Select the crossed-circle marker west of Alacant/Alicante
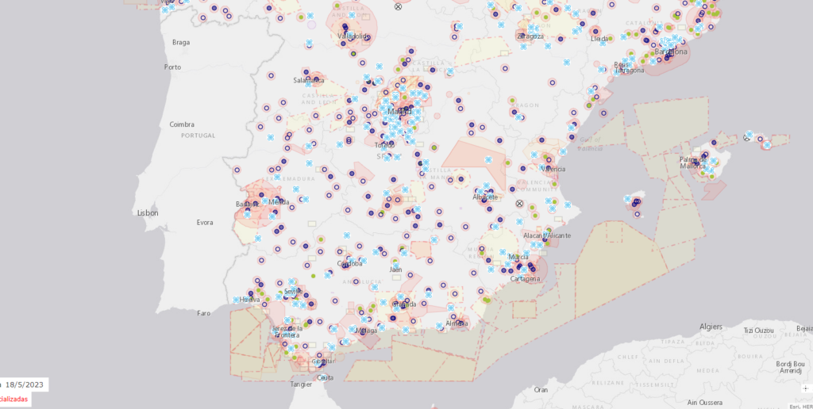Viewport: 813px width, 409px height. [x=520, y=204]
